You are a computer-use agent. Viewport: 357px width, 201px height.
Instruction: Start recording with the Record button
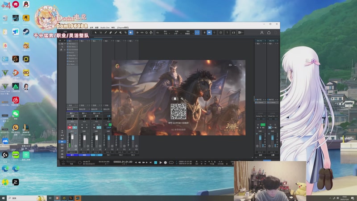165,162
